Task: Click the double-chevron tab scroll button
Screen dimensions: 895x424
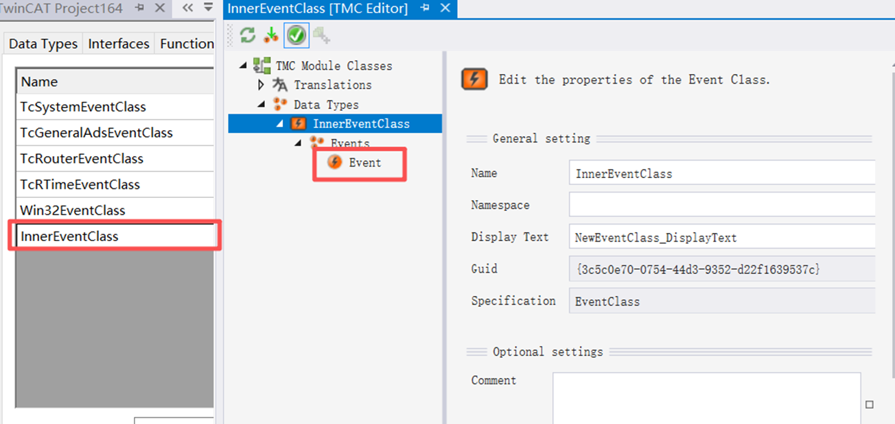Action: 187,8
